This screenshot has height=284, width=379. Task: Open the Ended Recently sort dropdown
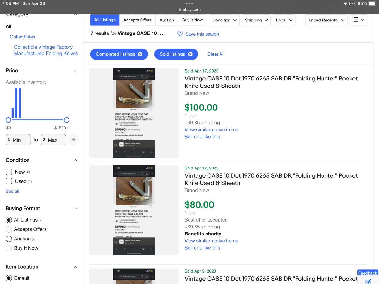[326, 20]
